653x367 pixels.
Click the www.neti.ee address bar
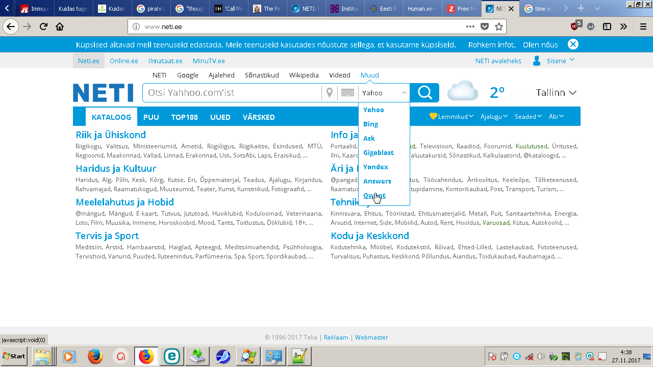(296, 27)
